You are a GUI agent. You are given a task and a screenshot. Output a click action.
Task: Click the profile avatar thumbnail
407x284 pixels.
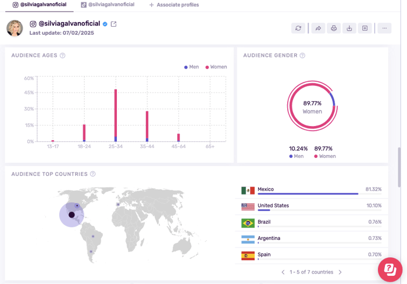coord(15,28)
